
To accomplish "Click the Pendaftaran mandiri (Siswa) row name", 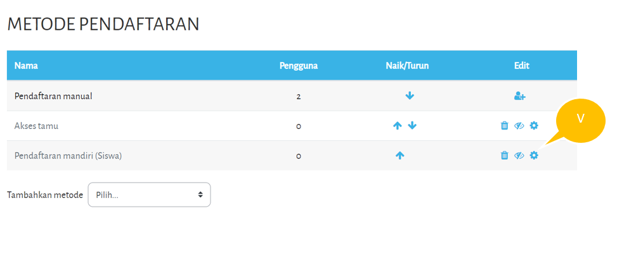I will (68, 155).
